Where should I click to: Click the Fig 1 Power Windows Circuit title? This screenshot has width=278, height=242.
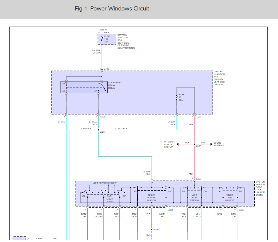(112, 9)
